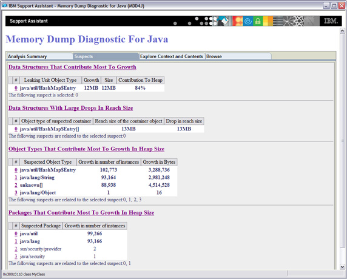Click the java/util package name cell

pyautogui.click(x=29, y=234)
